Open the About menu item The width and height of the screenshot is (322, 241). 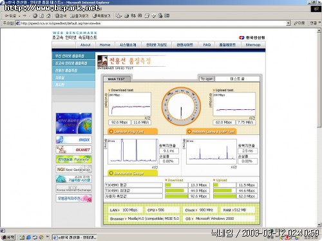(x=85, y=45)
